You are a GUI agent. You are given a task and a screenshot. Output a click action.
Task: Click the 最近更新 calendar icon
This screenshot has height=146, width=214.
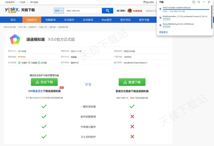pyautogui.click(x=144, y=2)
